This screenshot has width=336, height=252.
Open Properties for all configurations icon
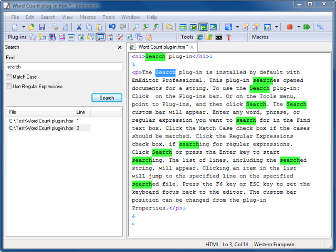click(x=256, y=27)
